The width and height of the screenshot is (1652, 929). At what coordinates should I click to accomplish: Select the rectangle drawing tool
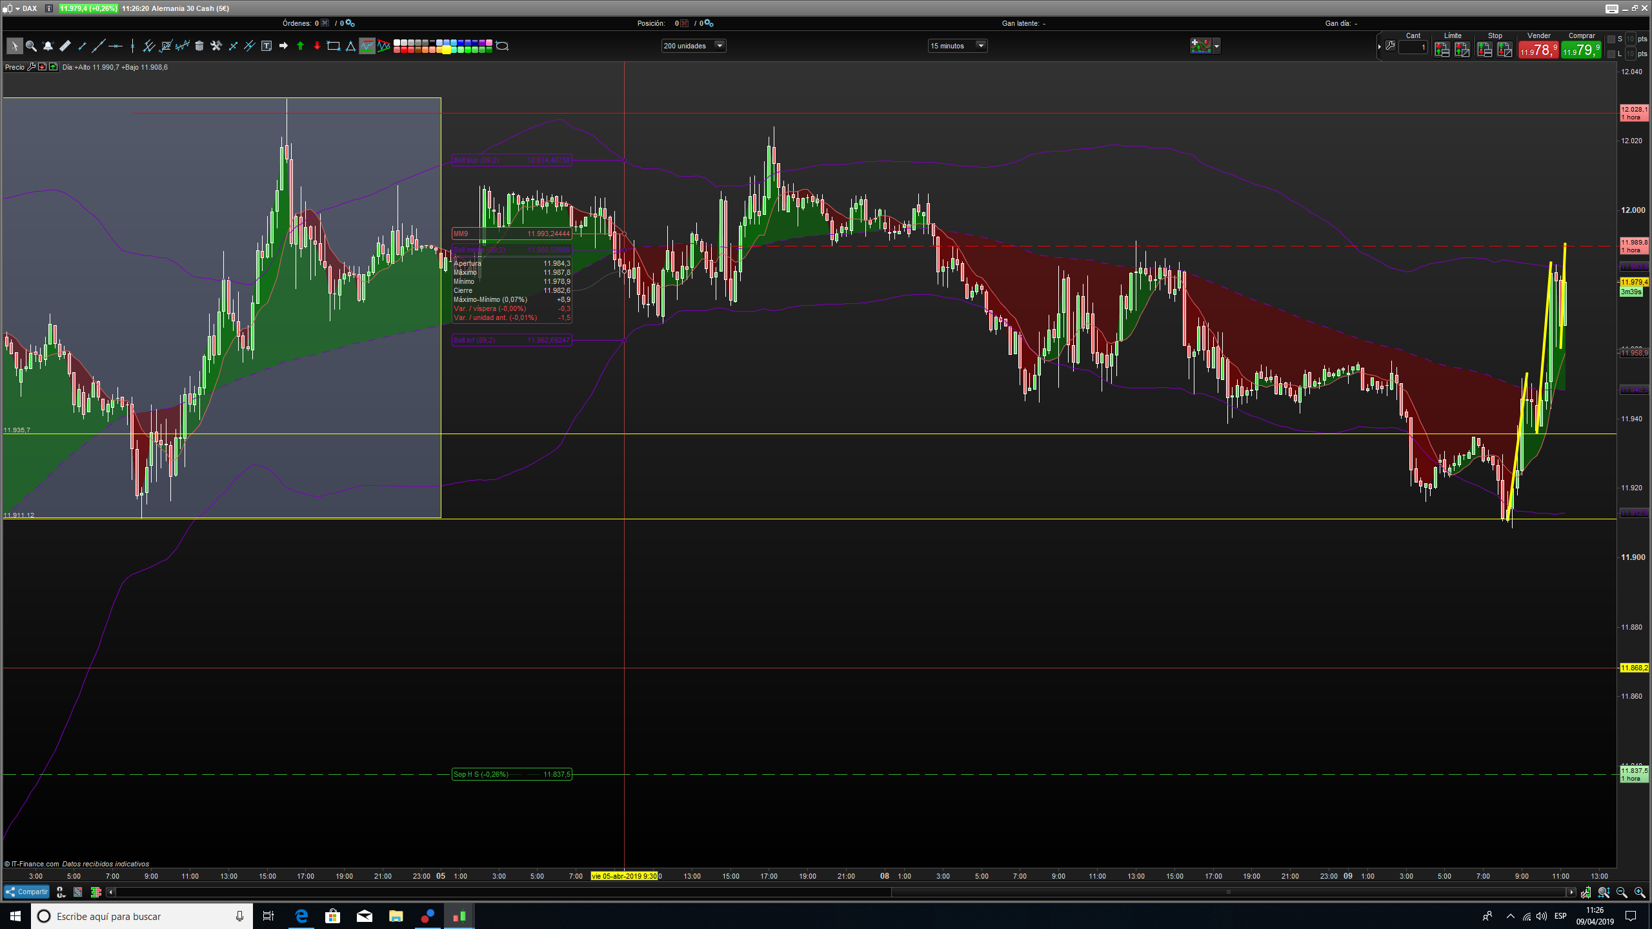pyautogui.click(x=334, y=46)
